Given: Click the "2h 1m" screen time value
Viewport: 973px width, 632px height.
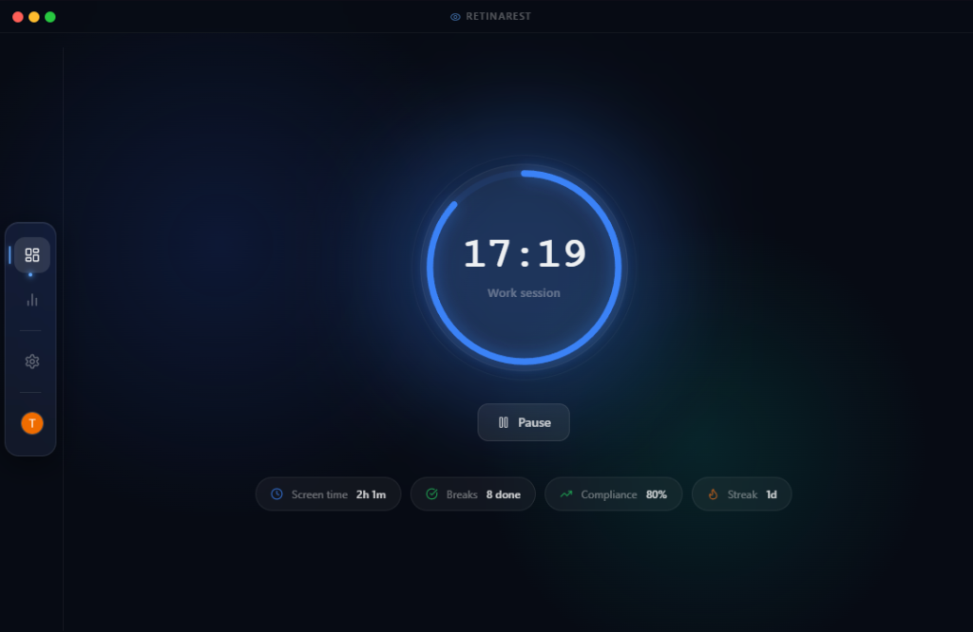Looking at the screenshot, I should pyautogui.click(x=372, y=494).
